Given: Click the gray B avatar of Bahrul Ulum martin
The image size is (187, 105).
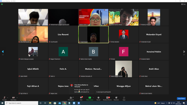Looking at the screenshot, I should coord(93,52).
